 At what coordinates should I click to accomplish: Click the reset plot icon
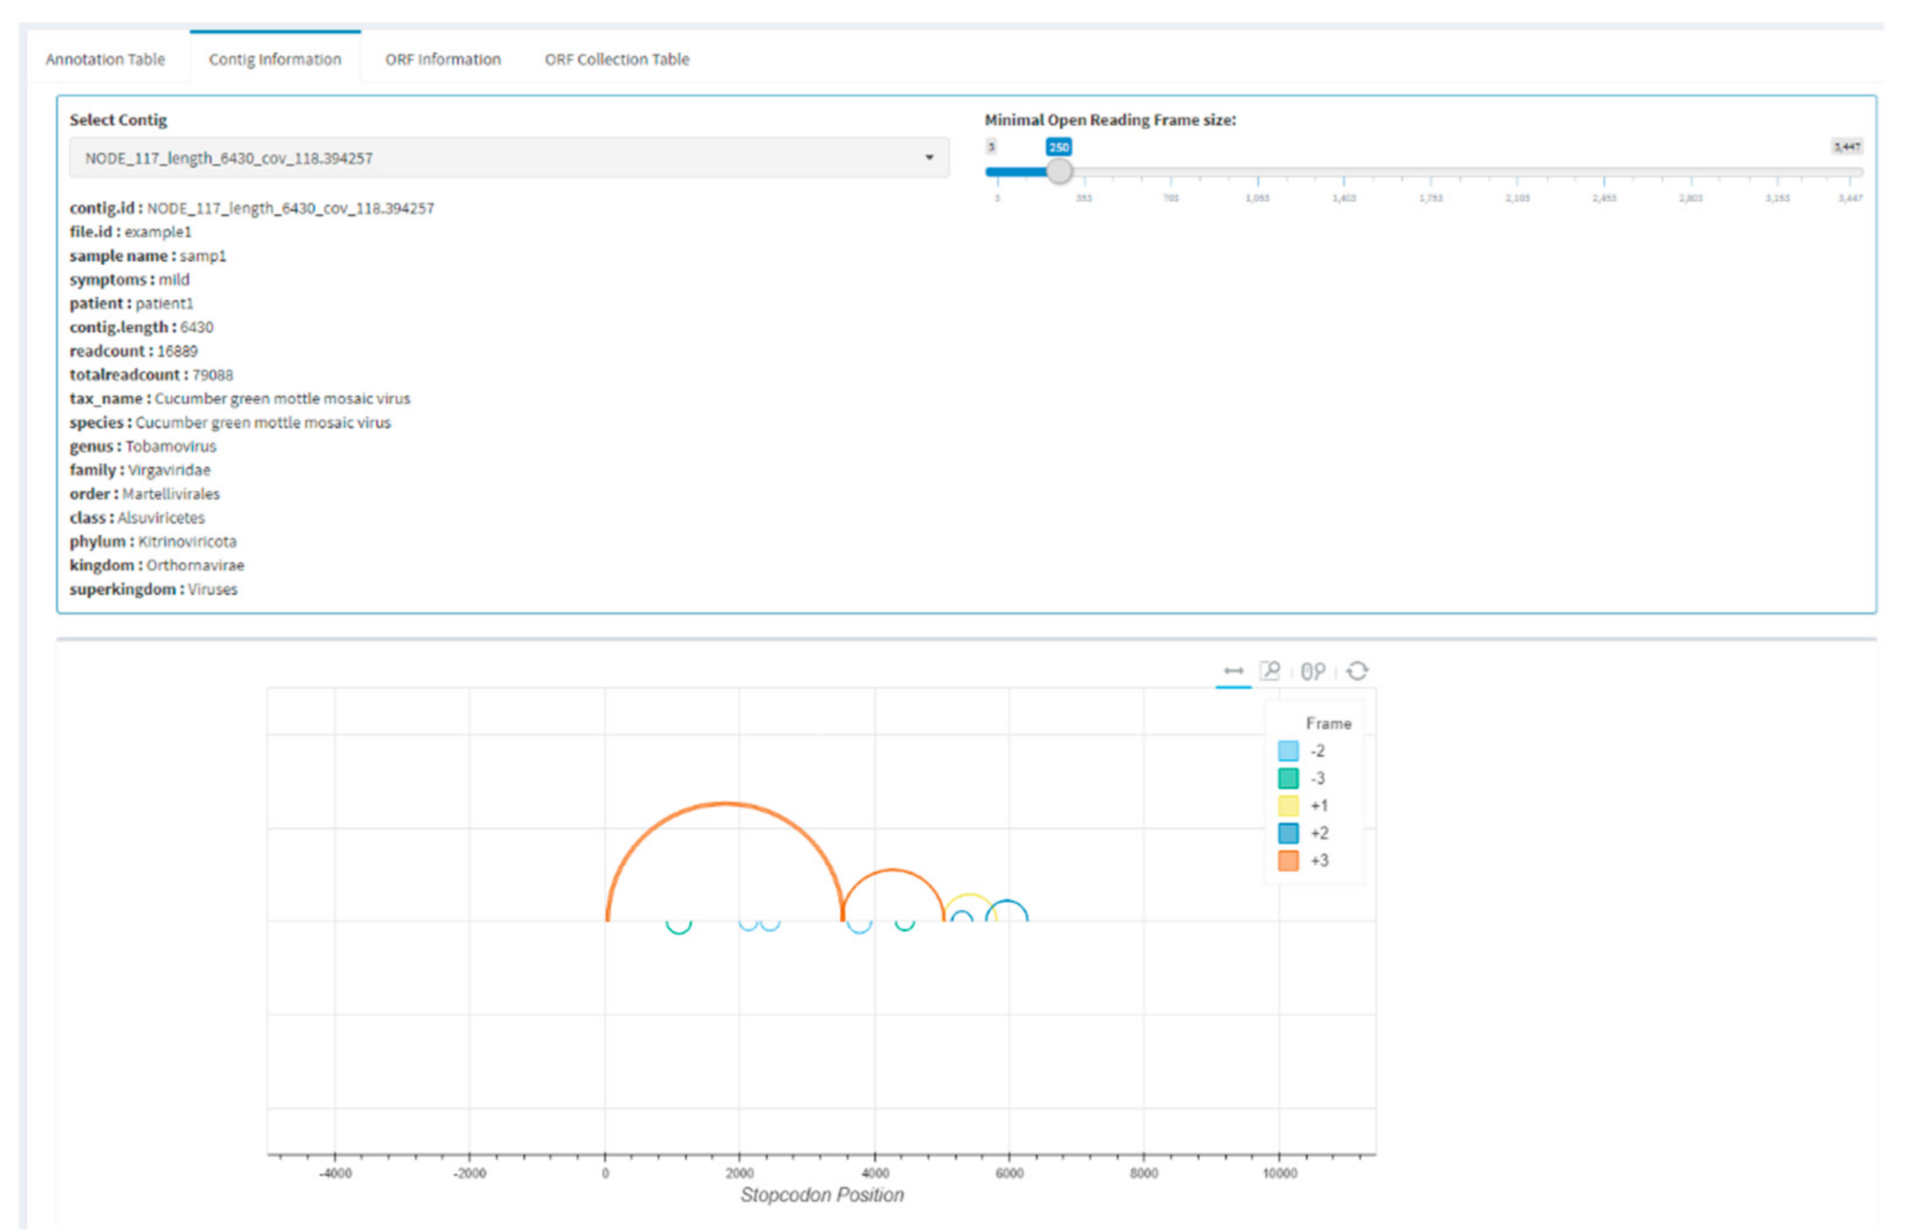coord(1356,671)
